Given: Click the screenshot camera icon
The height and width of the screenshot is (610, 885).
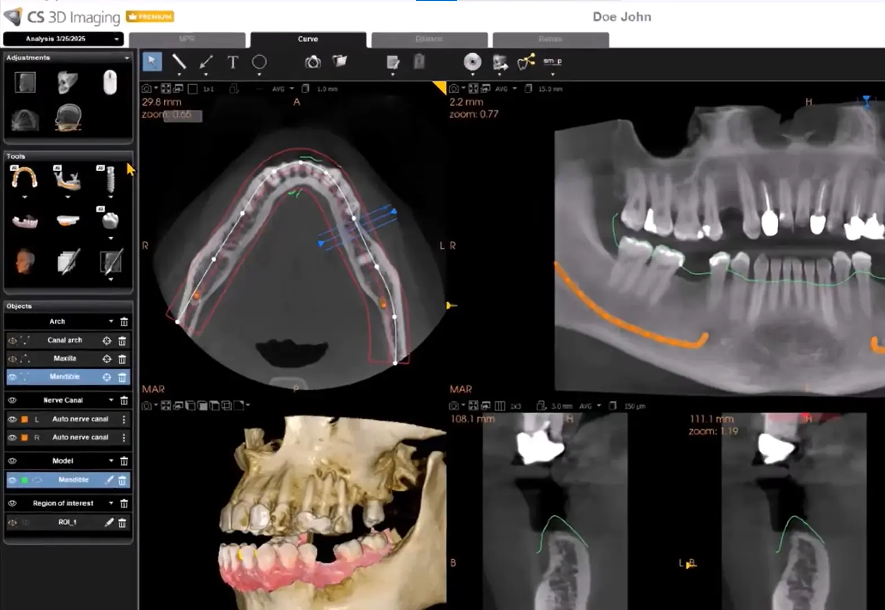Looking at the screenshot, I should [x=313, y=62].
